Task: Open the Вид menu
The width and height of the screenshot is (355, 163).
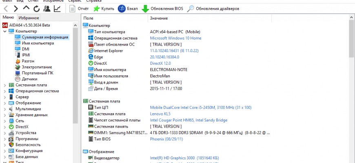Action: pos(20,1)
